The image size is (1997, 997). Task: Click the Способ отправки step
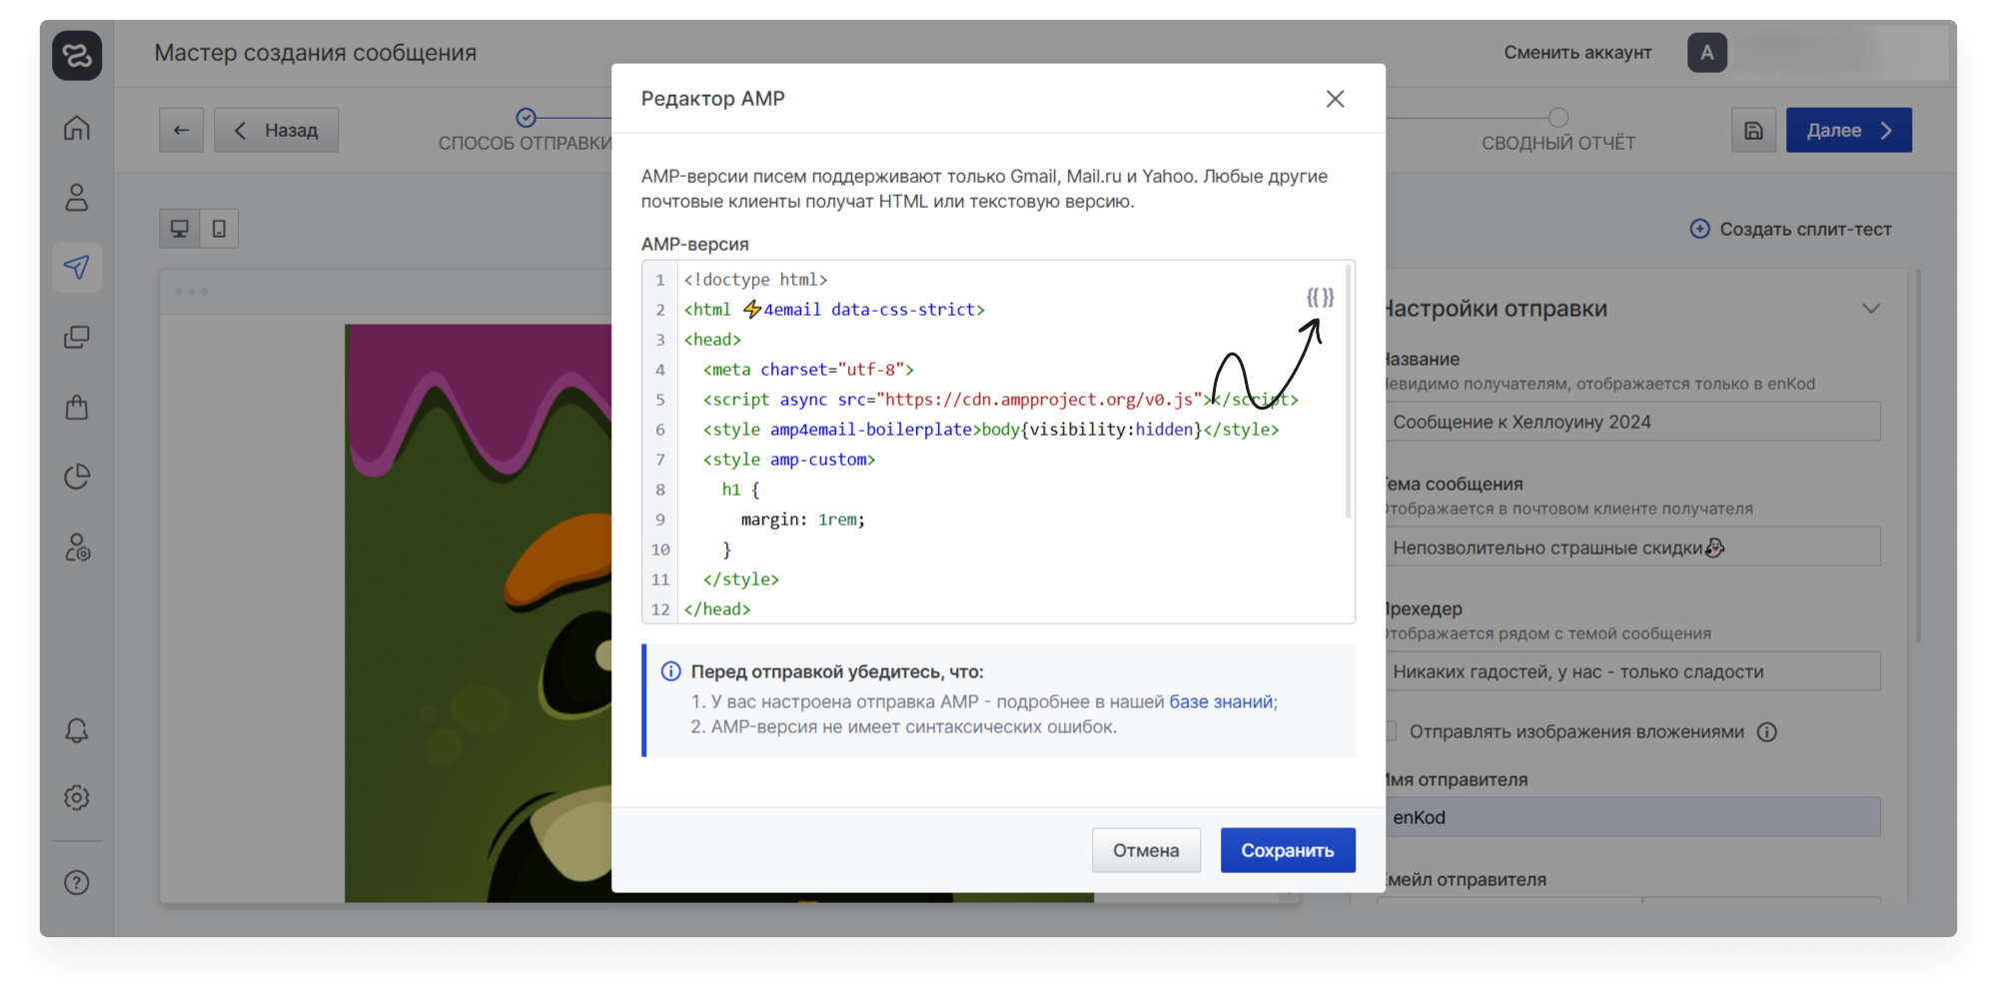tap(526, 131)
